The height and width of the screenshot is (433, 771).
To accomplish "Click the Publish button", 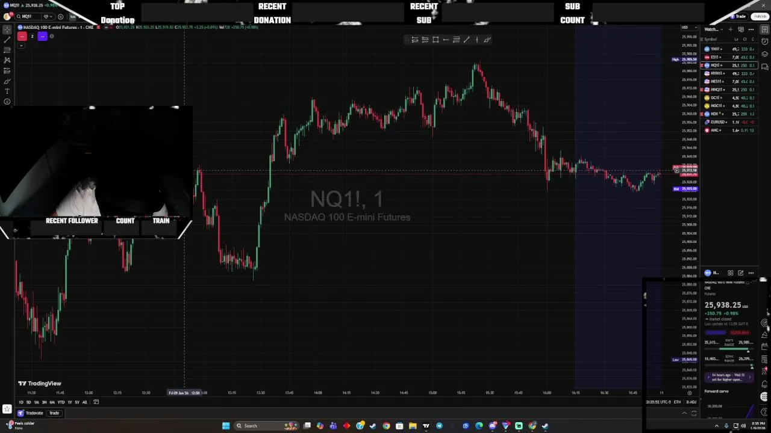I will (760, 16).
